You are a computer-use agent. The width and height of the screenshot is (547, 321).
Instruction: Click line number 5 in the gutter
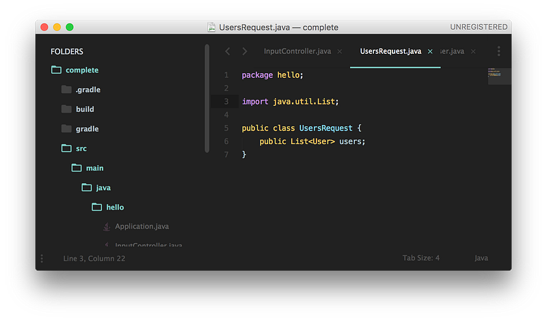click(226, 128)
